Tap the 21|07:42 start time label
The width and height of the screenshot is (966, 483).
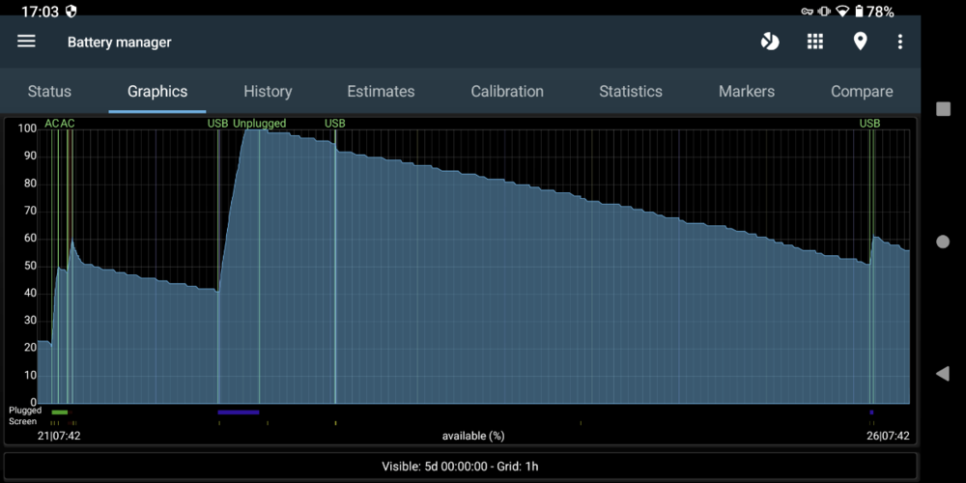point(59,436)
